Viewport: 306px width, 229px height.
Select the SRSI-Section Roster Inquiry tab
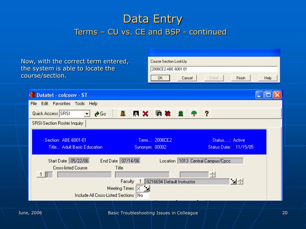[58, 123]
